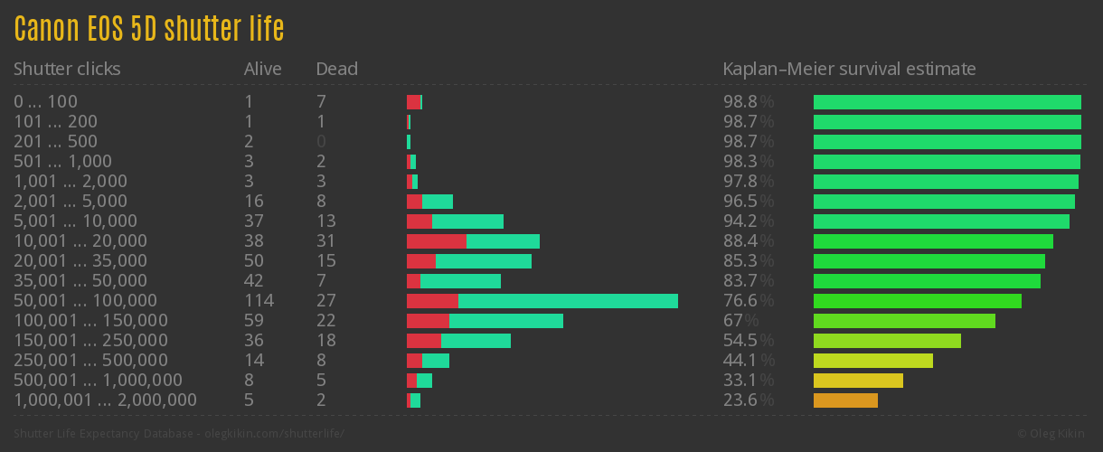Screen dimensions: 1103x452
Task: Open the olegkikin.com/shutterlife footer link
Action: (x=179, y=434)
